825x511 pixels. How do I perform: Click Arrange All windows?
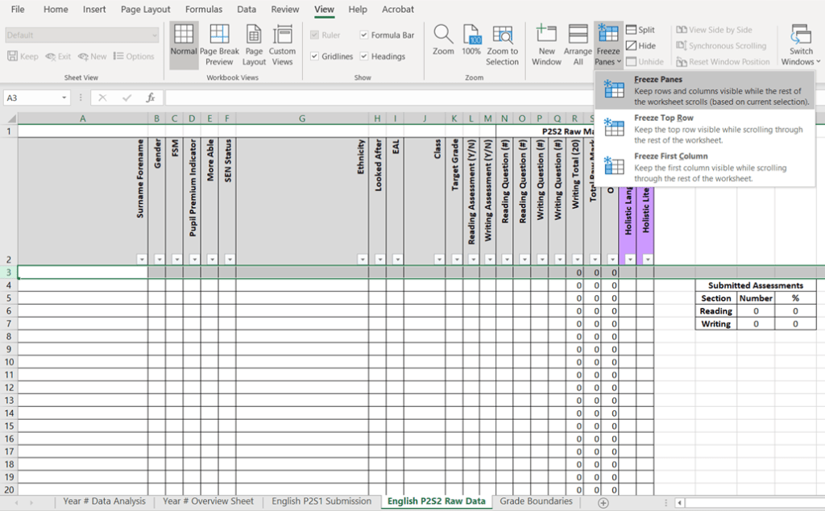point(578,44)
